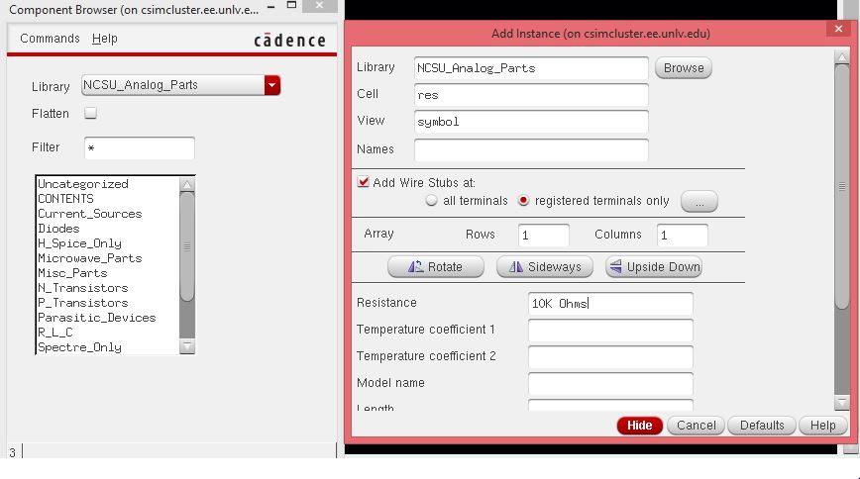Screen dimensions: 860x479
Task: Click Temperature coefficient 1 field
Action: (x=610, y=331)
